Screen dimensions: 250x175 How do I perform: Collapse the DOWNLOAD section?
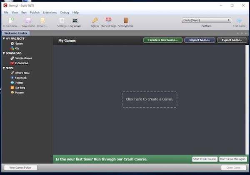(x=3, y=53)
